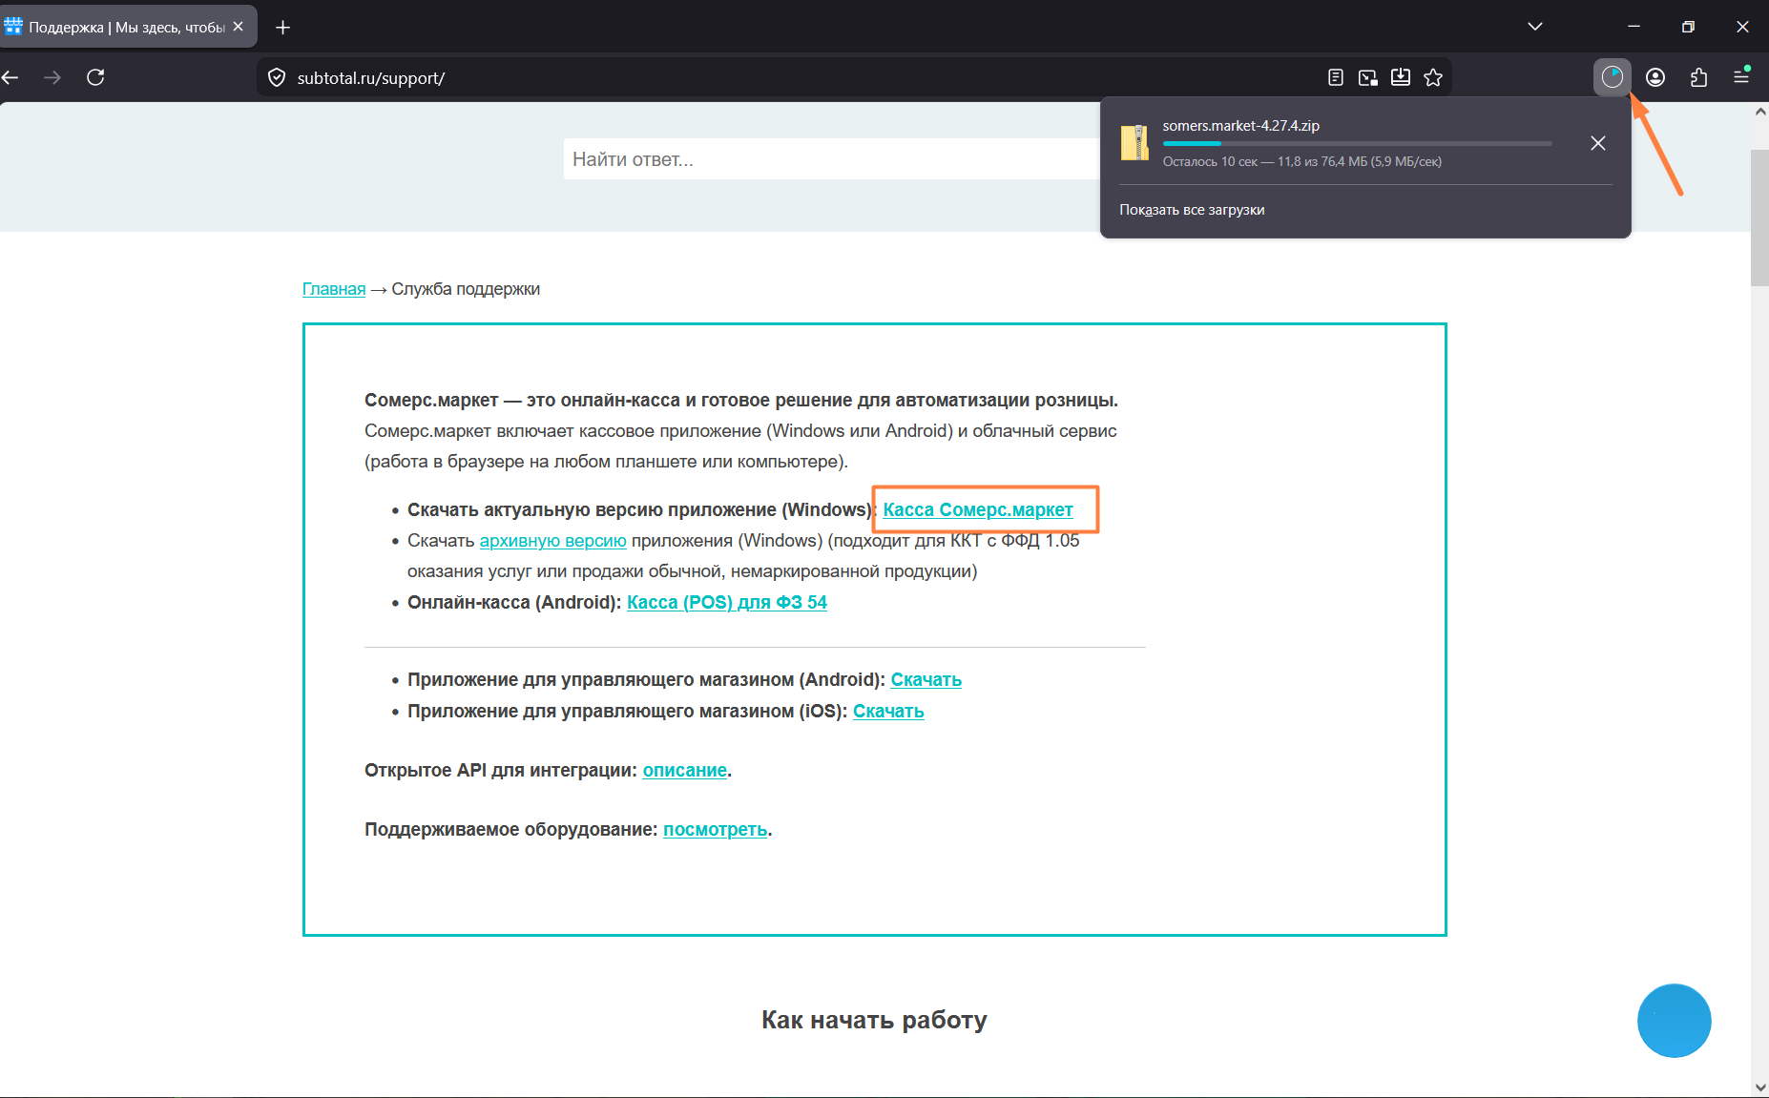Download Касса Сомерс.маркет for Windows
The height and width of the screenshot is (1098, 1769).
(978, 509)
